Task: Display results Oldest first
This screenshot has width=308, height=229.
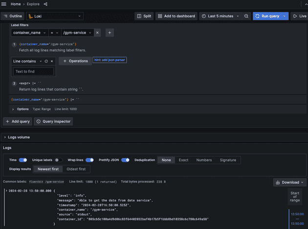Action: pyautogui.click(x=76, y=169)
